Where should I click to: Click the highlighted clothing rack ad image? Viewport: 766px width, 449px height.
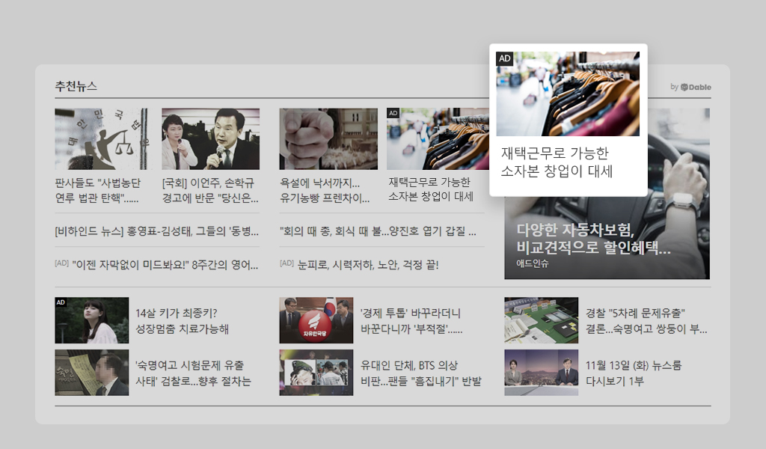coord(568,94)
